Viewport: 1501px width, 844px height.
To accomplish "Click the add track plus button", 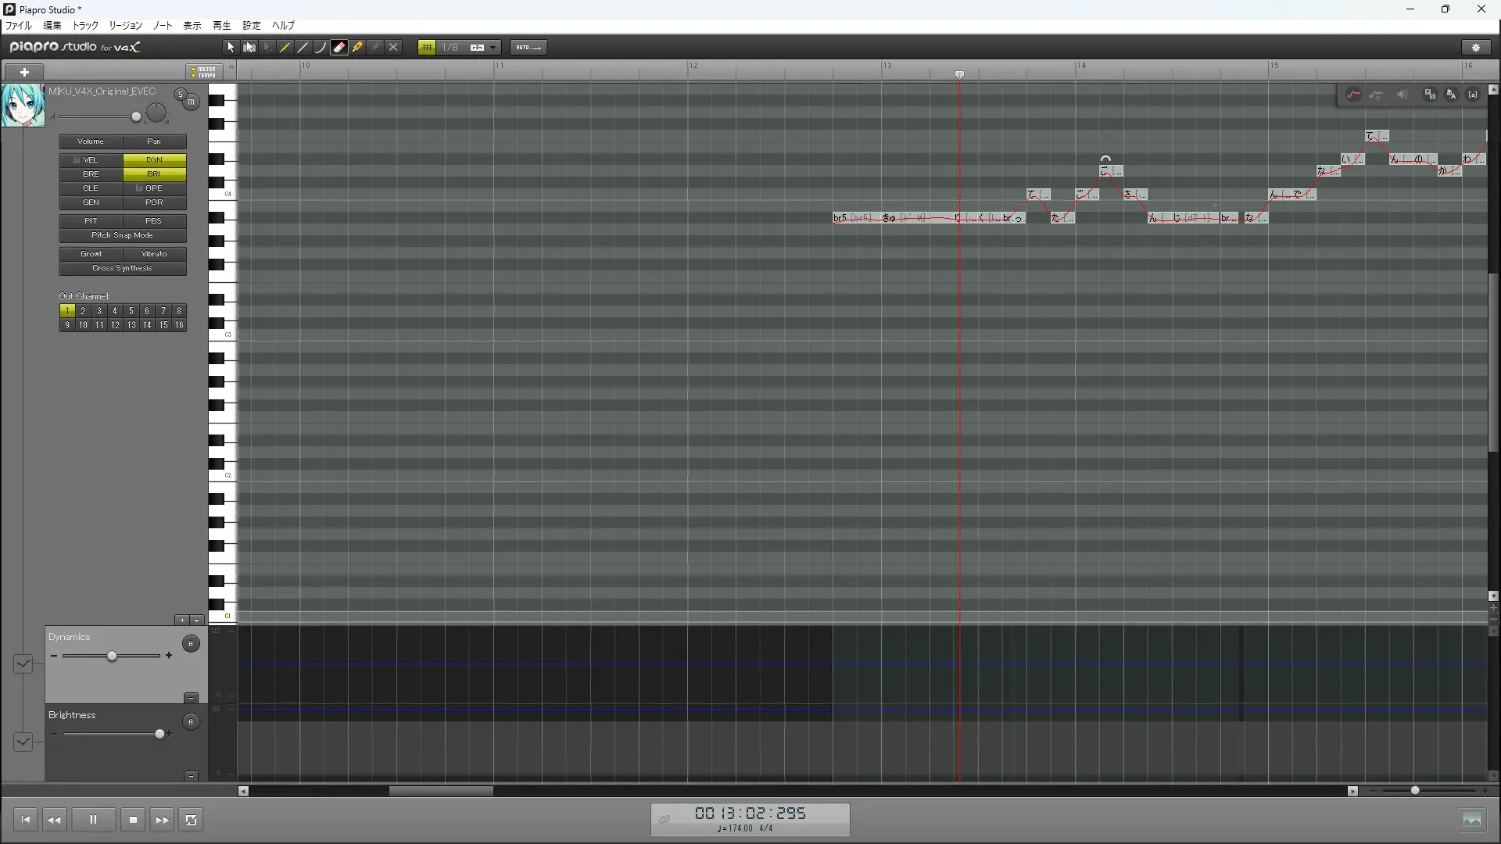I will click(x=24, y=72).
